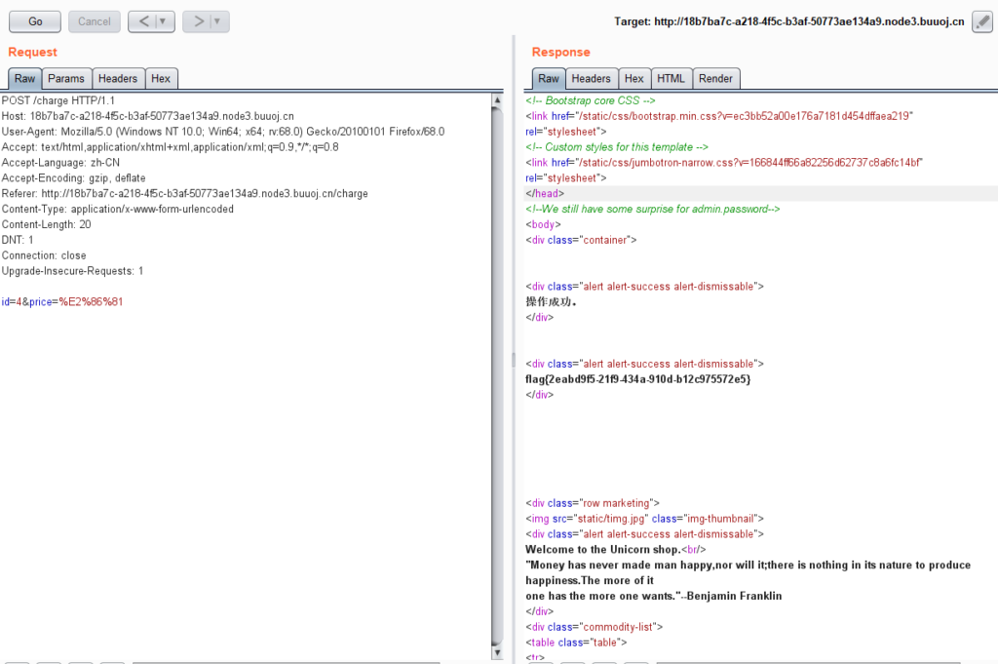Go back to previous request with left arrow
Image resolution: width=998 pixels, height=664 pixels.
coord(143,20)
